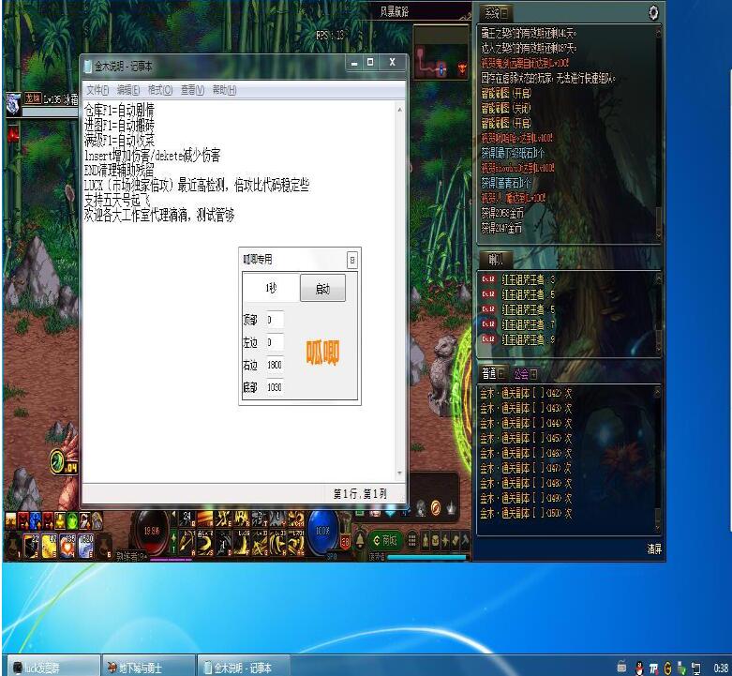
Task: Click the 底部 field showing 1030
Action: [x=275, y=387]
